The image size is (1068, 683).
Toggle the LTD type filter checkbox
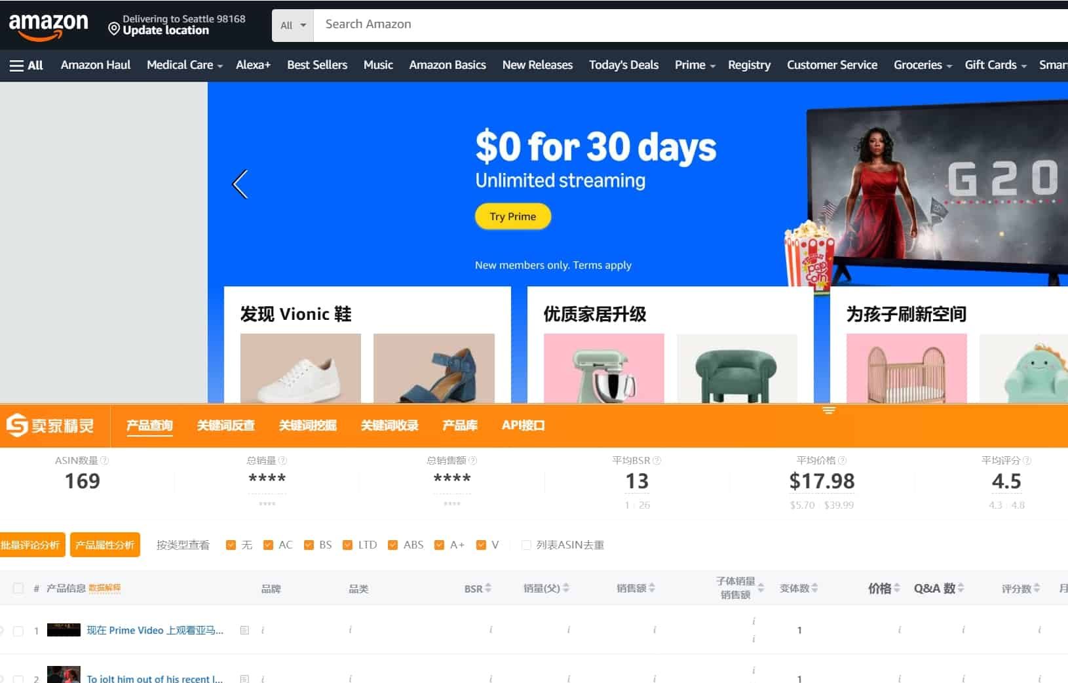(x=347, y=545)
